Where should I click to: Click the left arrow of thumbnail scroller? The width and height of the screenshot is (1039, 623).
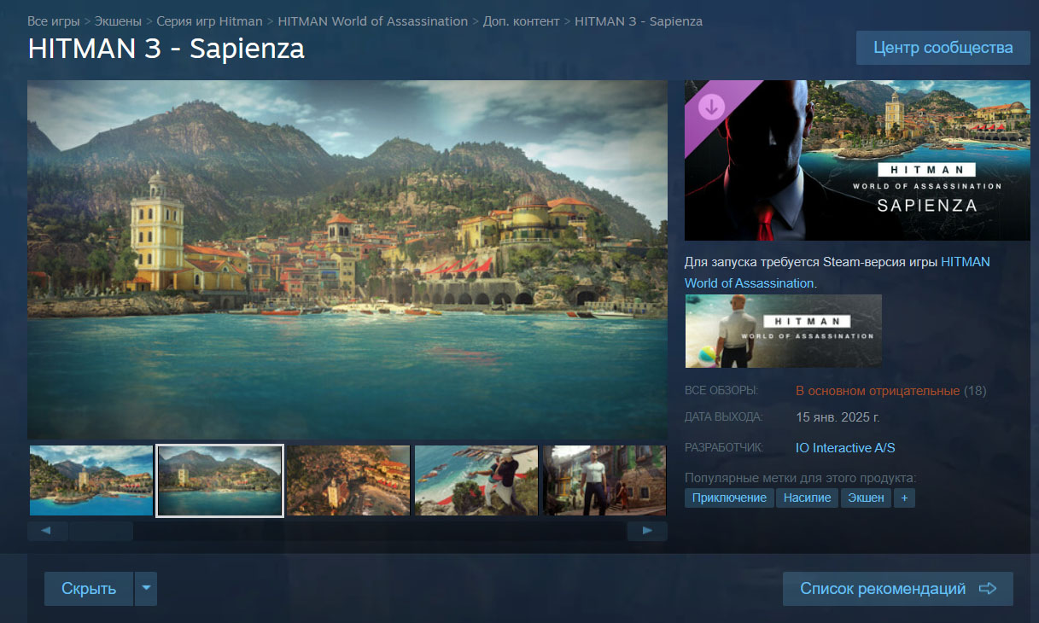[48, 531]
